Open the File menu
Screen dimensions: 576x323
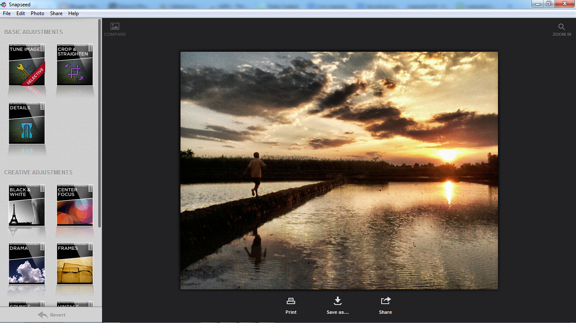(x=7, y=13)
